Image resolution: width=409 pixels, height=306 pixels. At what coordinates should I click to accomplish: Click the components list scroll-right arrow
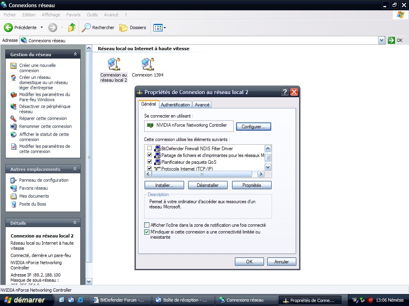[261, 174]
